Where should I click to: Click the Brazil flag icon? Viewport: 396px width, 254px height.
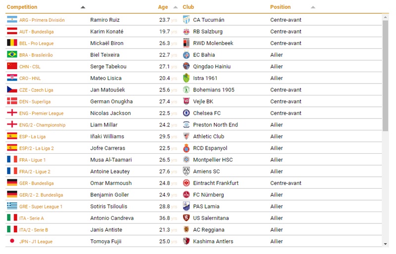12,55
